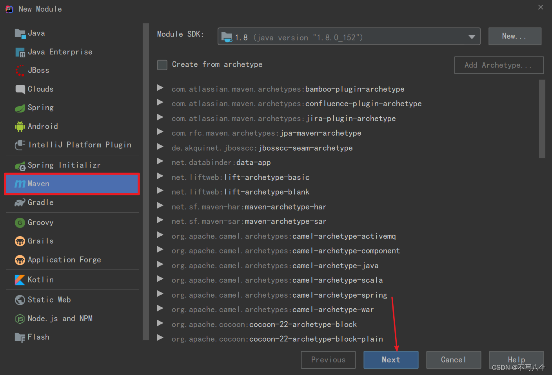Expand maven-archetype-sar node

[160, 220]
